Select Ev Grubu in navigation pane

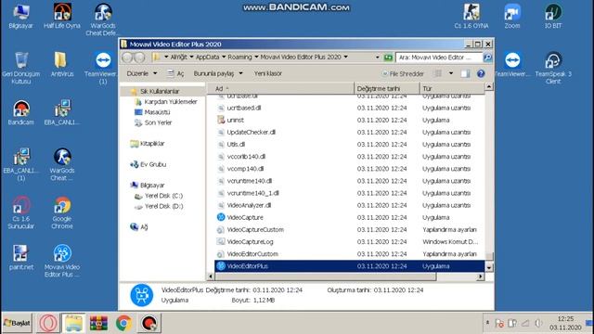(148, 164)
